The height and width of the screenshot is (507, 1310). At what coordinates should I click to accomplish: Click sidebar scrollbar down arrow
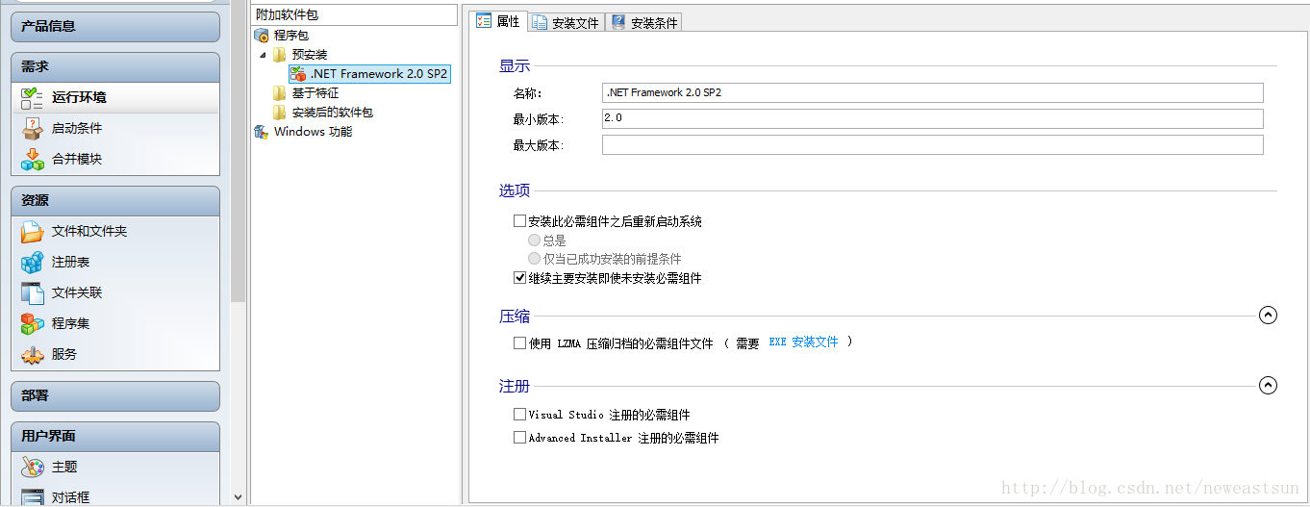[x=239, y=497]
